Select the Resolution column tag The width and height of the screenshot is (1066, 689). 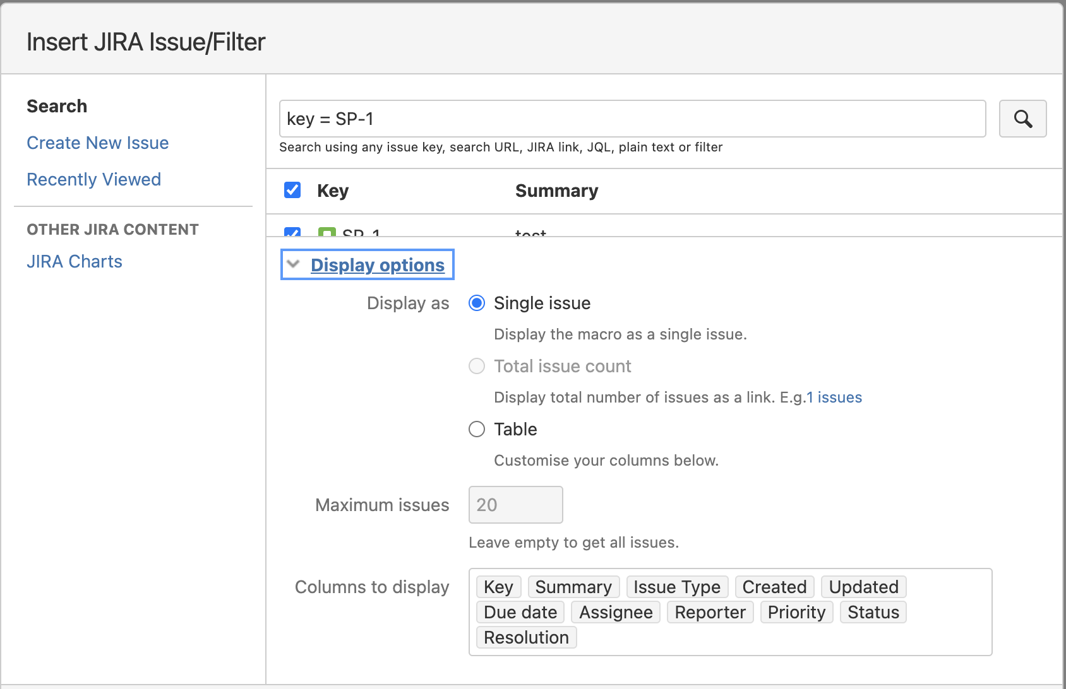[525, 637]
